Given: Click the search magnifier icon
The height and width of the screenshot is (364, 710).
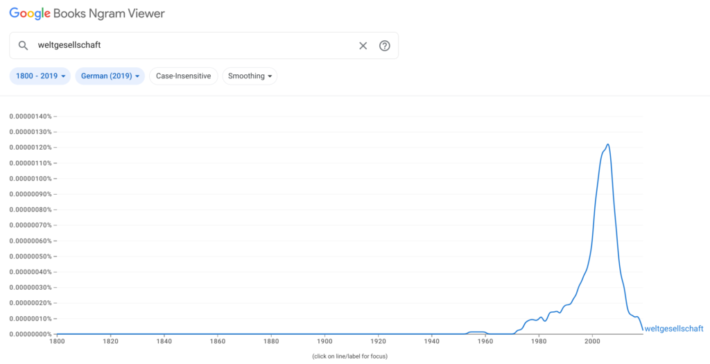Looking at the screenshot, I should [23, 46].
